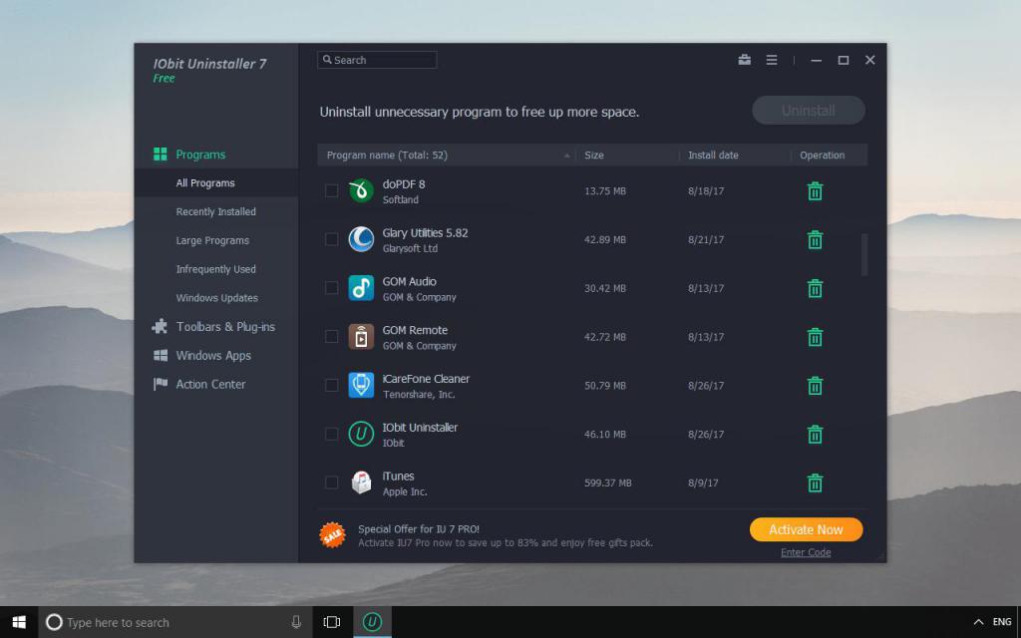Click the trash icon for IObit Uninstaller

[815, 435]
